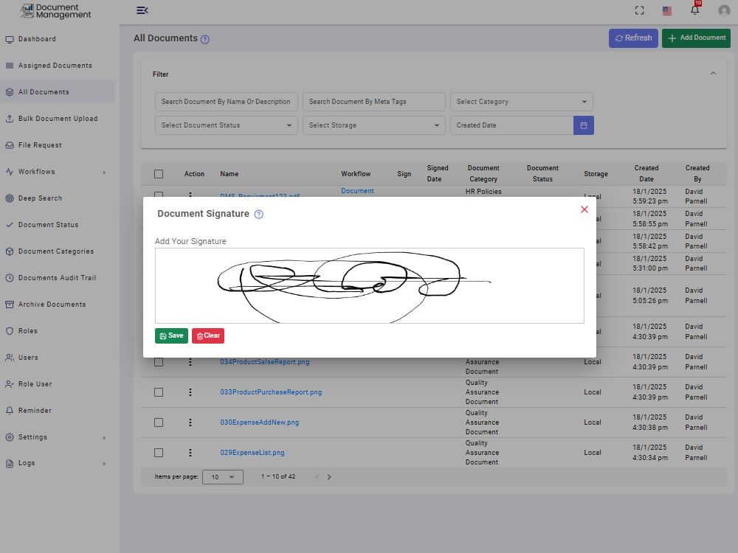Open 029ExpenseList.png document link
The width and height of the screenshot is (738, 553).
252,453
